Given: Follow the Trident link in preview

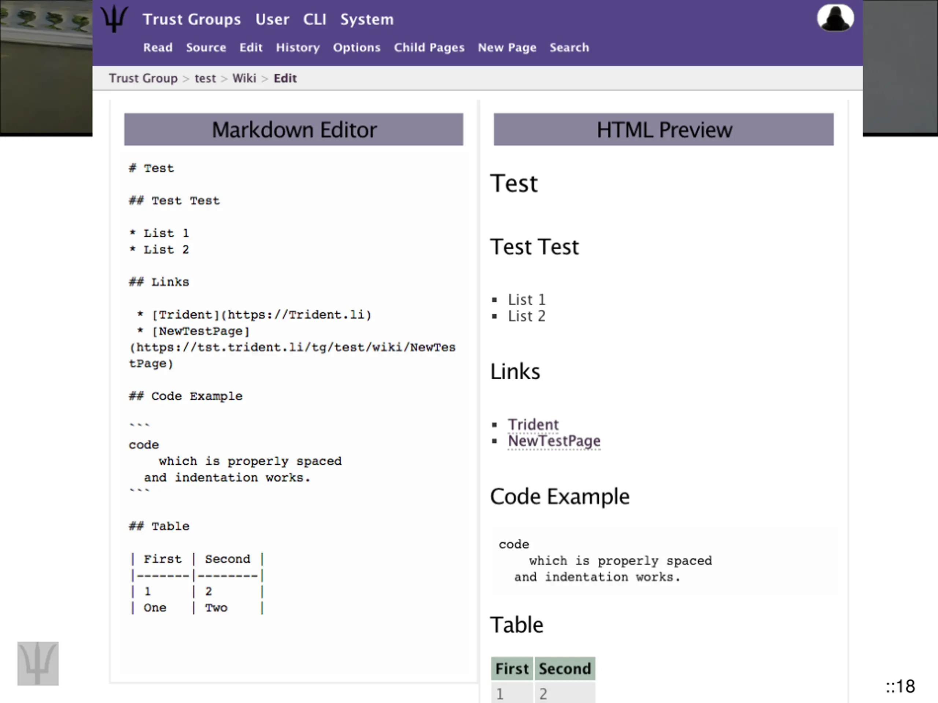Looking at the screenshot, I should 533,425.
